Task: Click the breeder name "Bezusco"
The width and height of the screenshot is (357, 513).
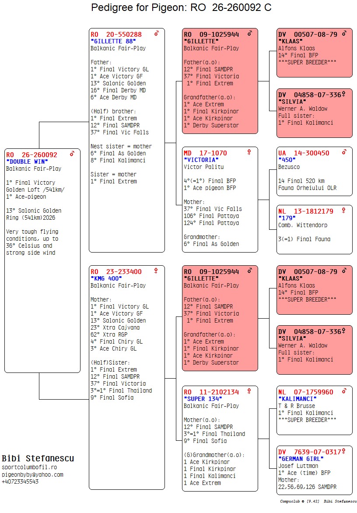Action: [x=289, y=167]
